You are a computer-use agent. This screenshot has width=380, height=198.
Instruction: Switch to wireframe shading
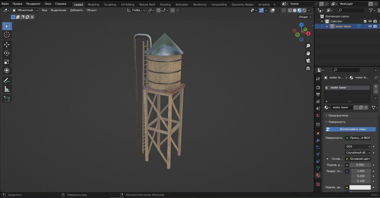290,10
